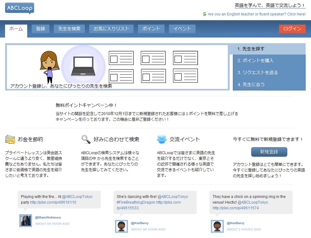Click the magnifying glass icon beside 好みに合わせて検索
Screen dimensions: 311x238
(x=86, y=139)
